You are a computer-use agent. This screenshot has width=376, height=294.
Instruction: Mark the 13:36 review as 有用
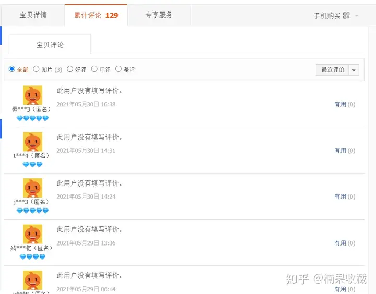(x=345, y=243)
